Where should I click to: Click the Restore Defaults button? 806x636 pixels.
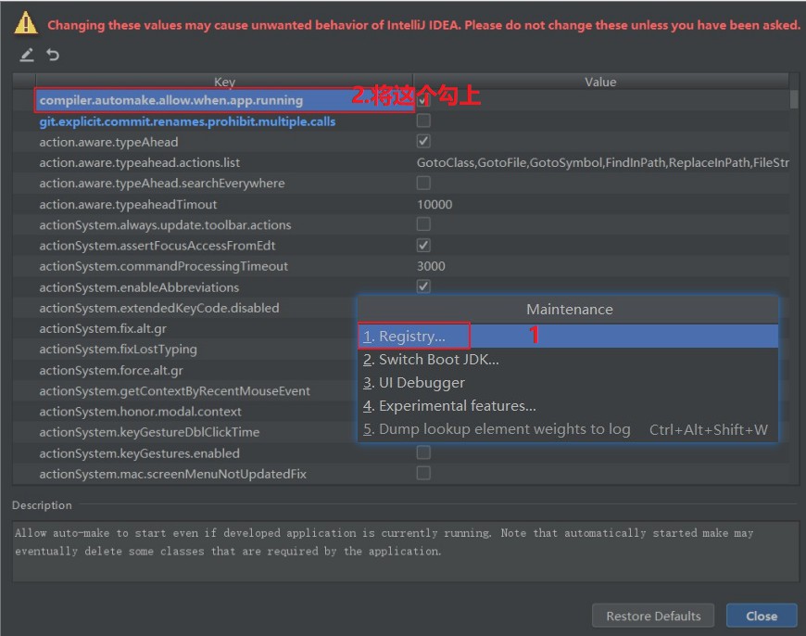pyautogui.click(x=653, y=616)
